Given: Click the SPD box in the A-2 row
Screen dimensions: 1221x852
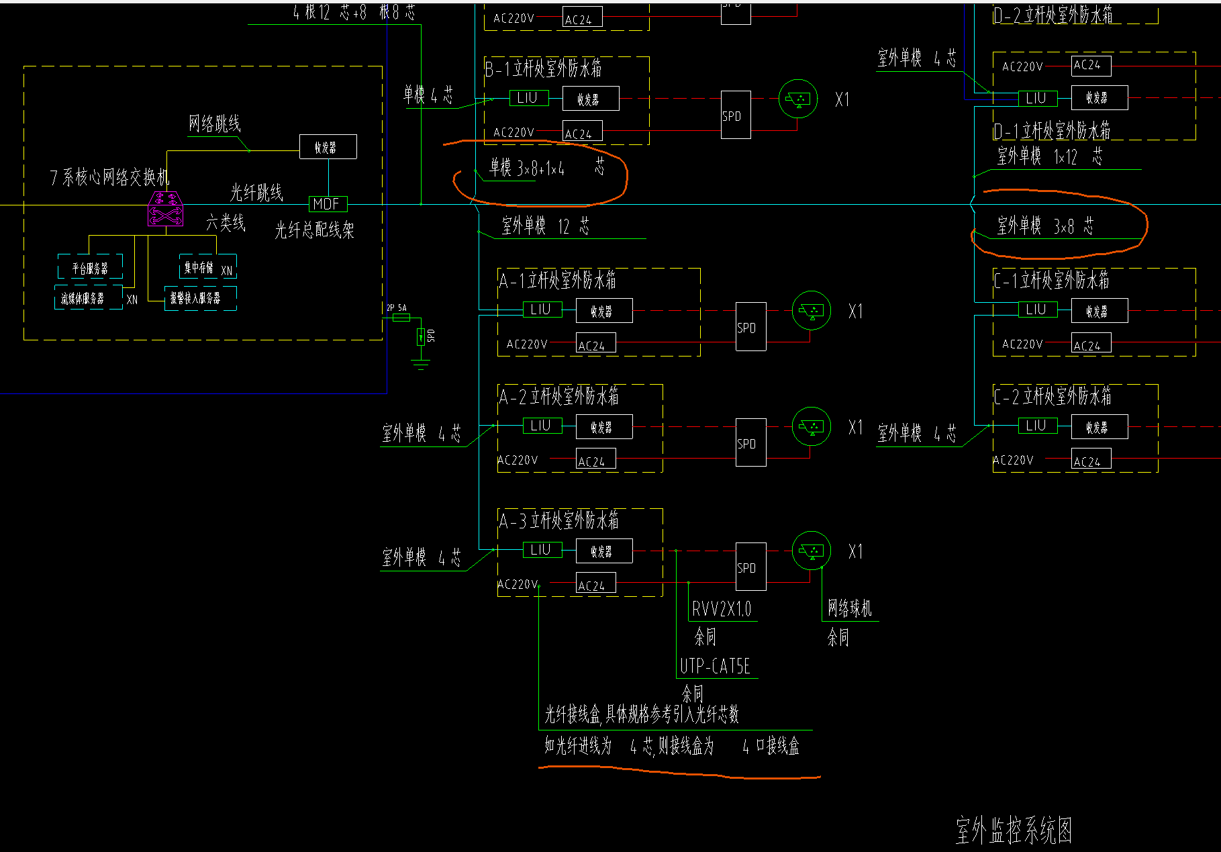Looking at the screenshot, I should click(x=751, y=442).
